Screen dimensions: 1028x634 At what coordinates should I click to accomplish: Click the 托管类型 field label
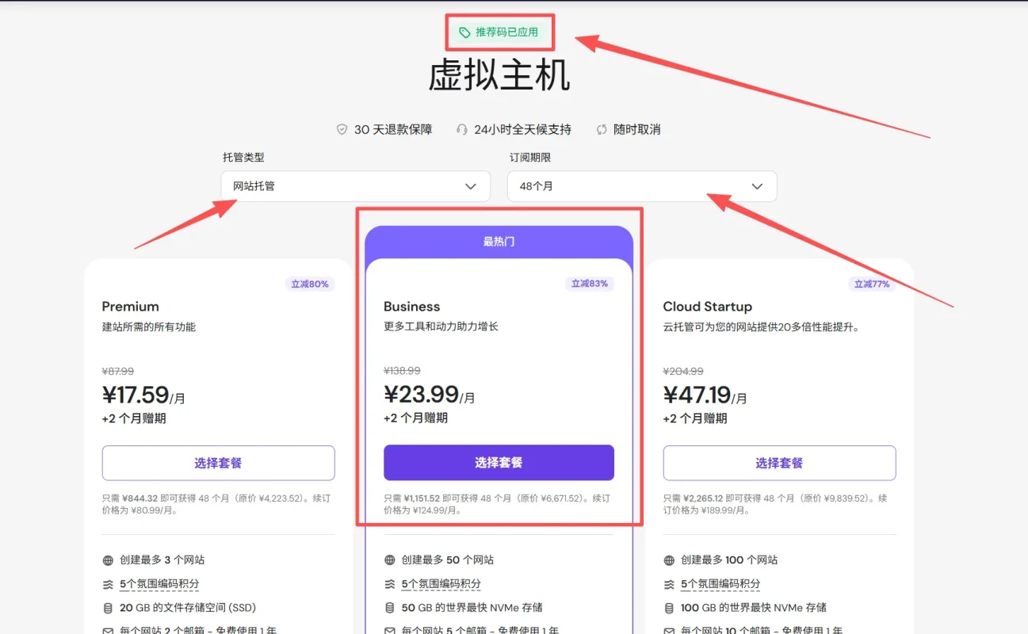[x=243, y=158]
